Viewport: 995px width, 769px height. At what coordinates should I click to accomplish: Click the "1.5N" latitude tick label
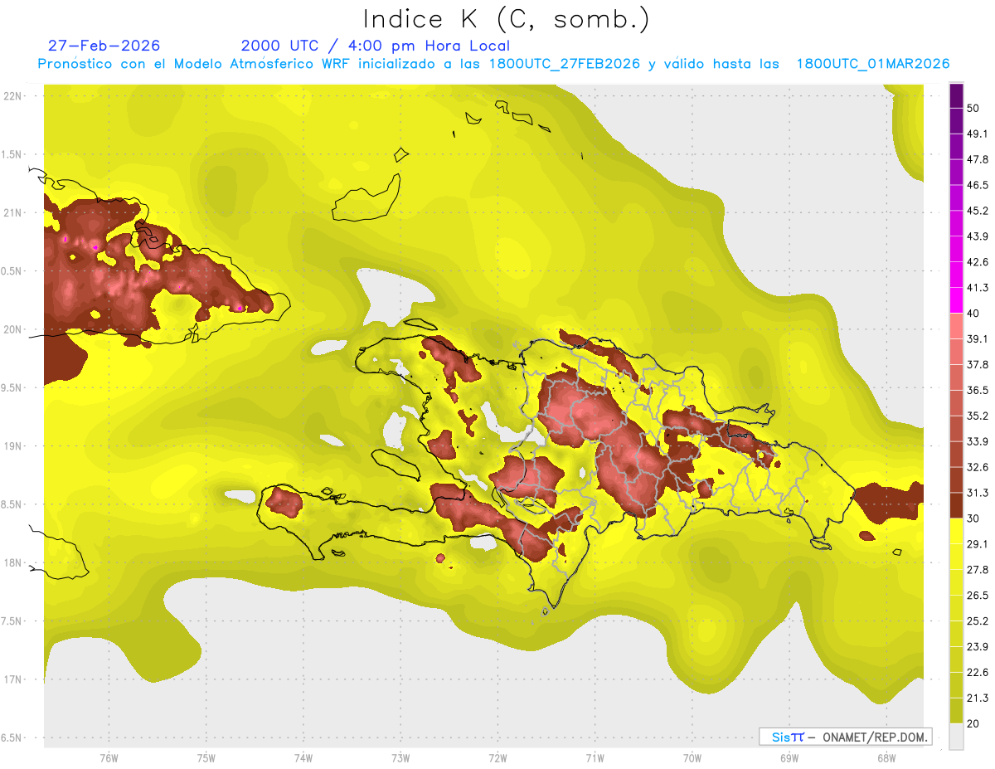(12, 154)
